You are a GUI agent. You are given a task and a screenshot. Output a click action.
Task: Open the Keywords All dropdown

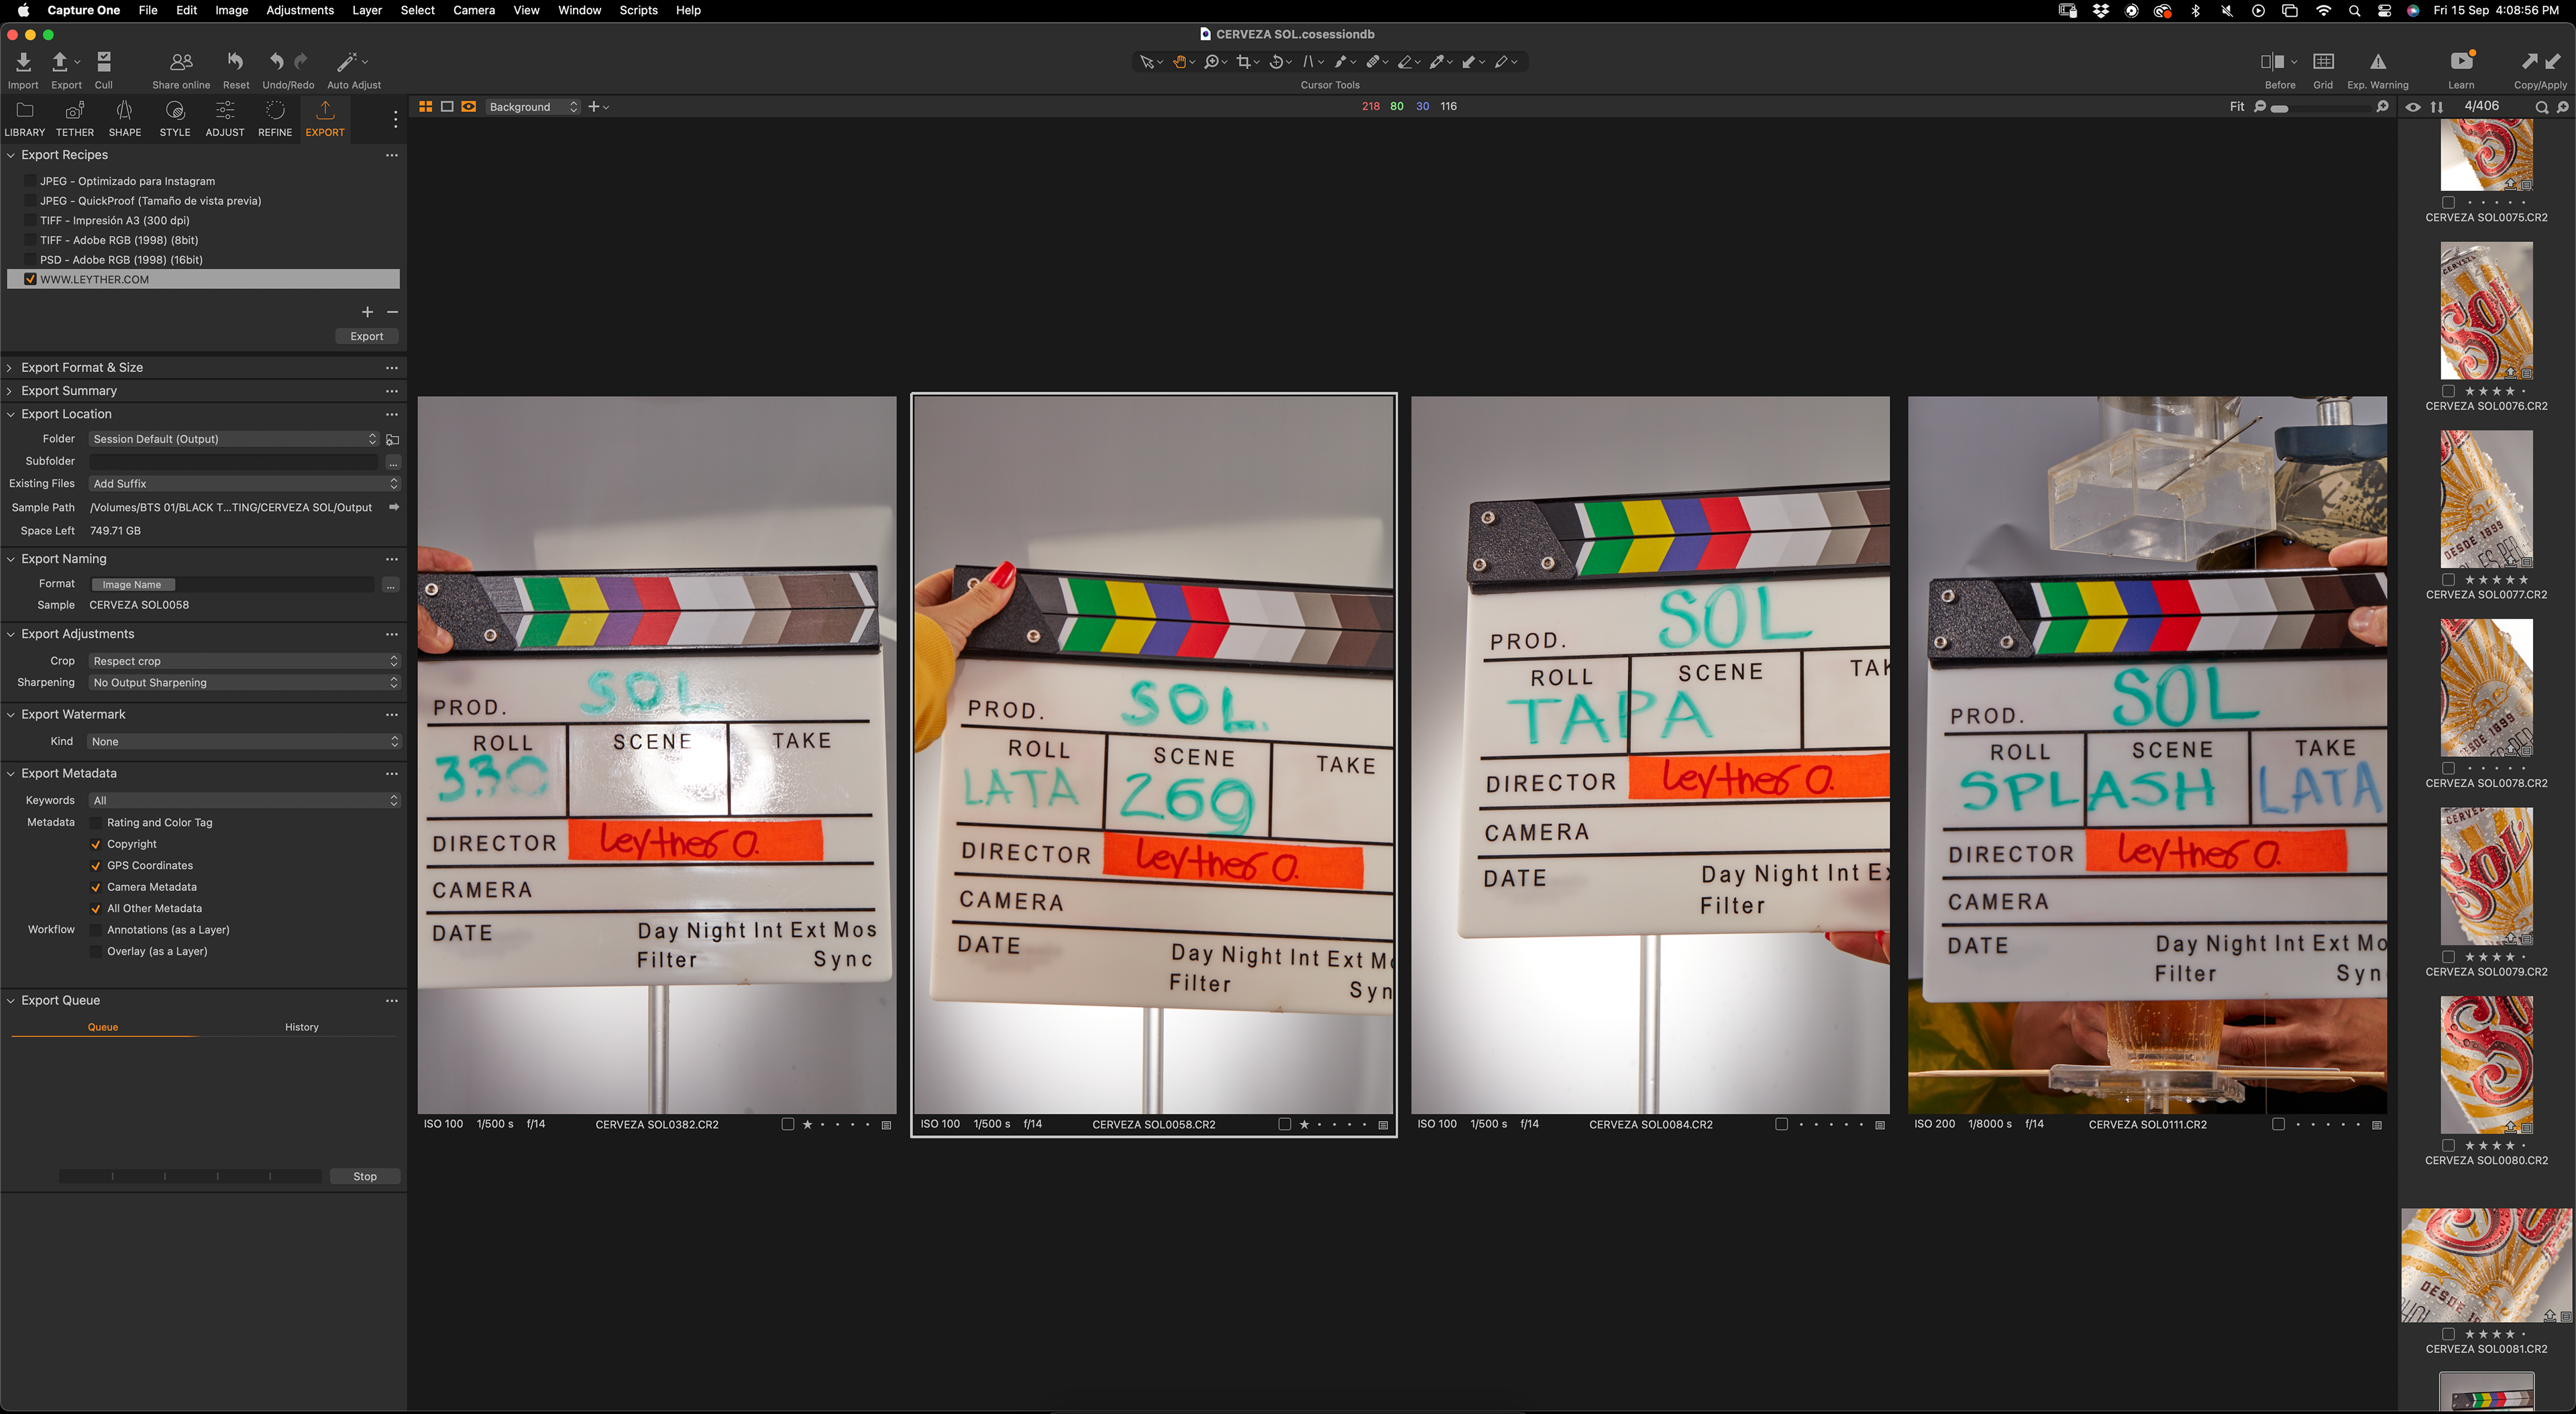pyautogui.click(x=245, y=801)
